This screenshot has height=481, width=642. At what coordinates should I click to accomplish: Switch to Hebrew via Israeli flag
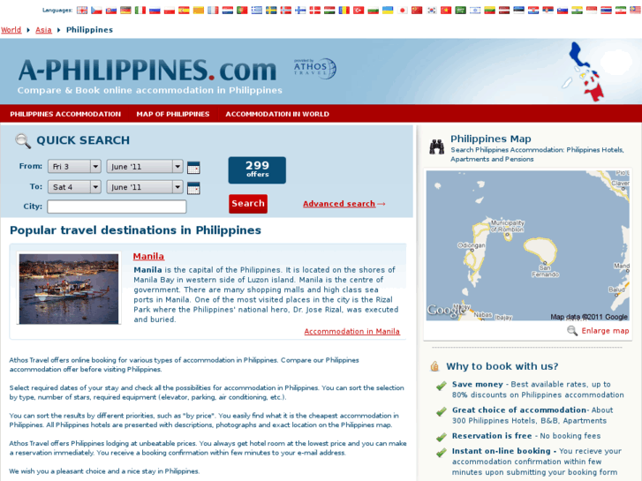(x=475, y=11)
